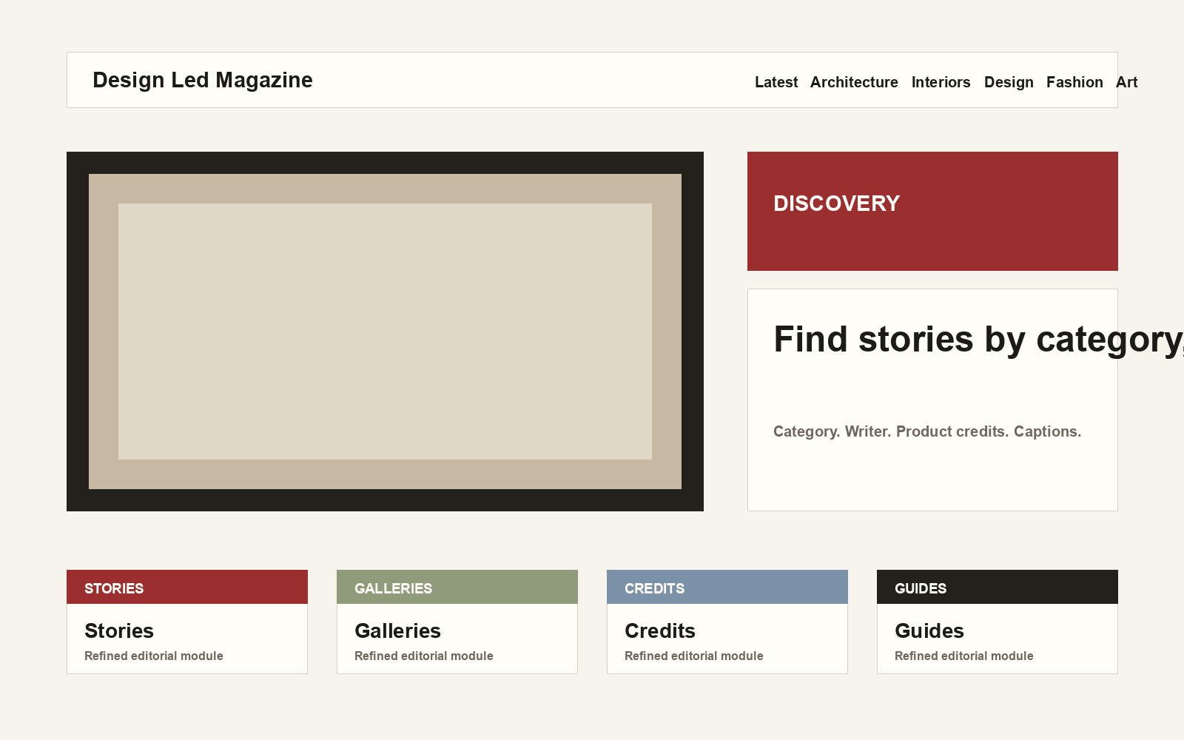Open the Galleries card title
This screenshot has width=1184, height=740.
point(397,630)
